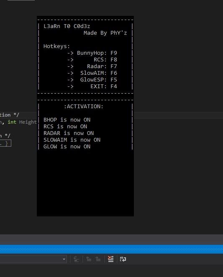Screen dimensions: 223x277
Task: Select the Height parameter in code
Action: (28, 122)
